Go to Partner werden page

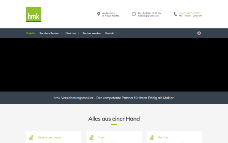click(92, 34)
